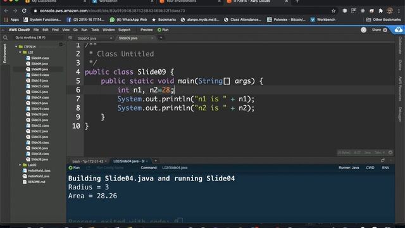
Task: Close the Slide09.java editor tab
Action: [x=152, y=38]
